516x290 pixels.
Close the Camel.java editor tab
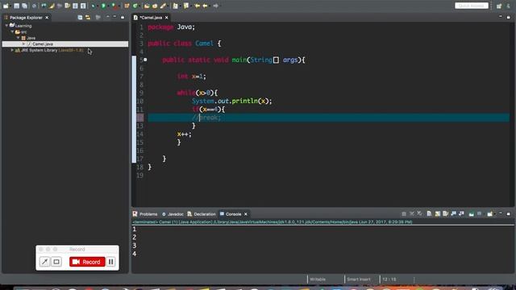[x=167, y=18]
